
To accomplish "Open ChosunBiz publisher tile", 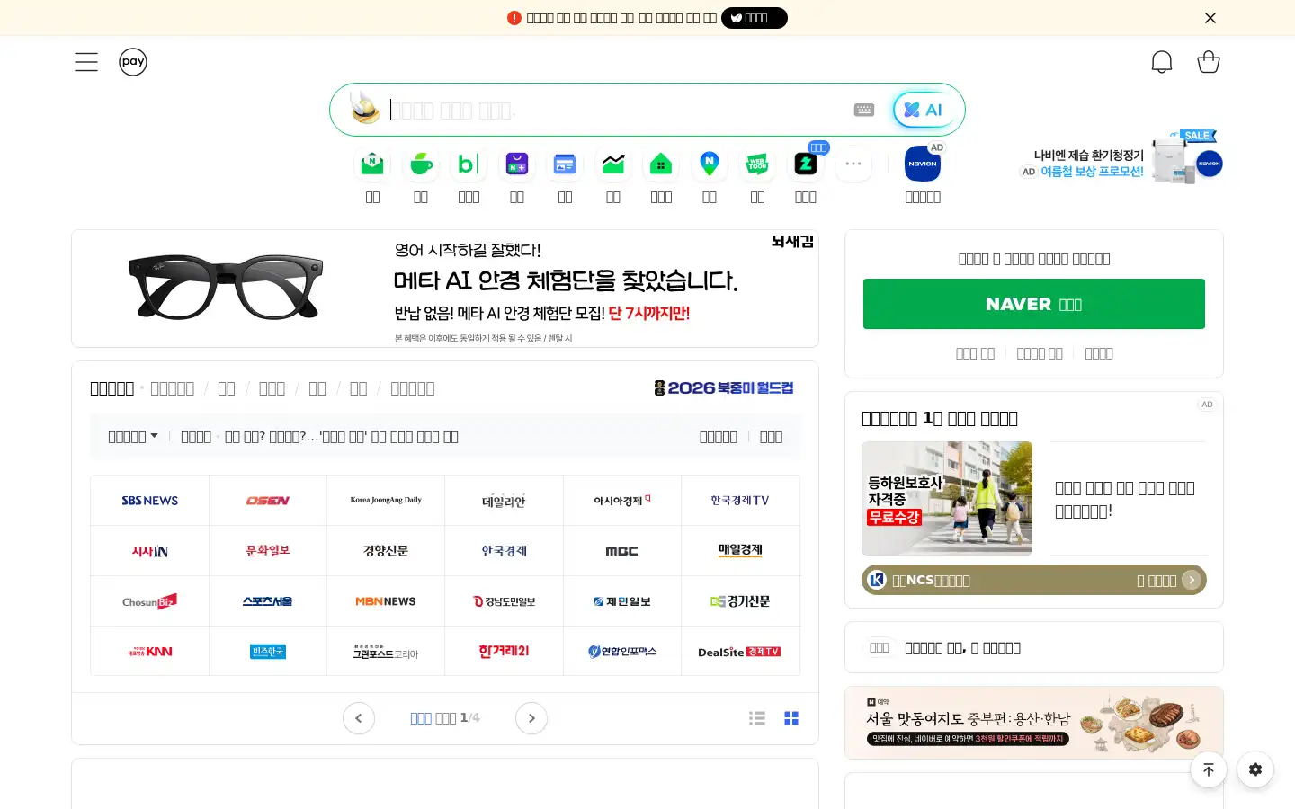I will coord(150,601).
